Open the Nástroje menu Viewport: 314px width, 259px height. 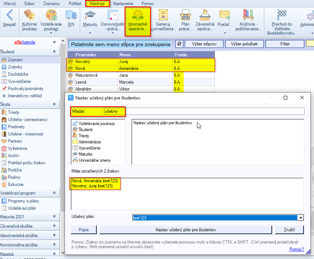97,3
